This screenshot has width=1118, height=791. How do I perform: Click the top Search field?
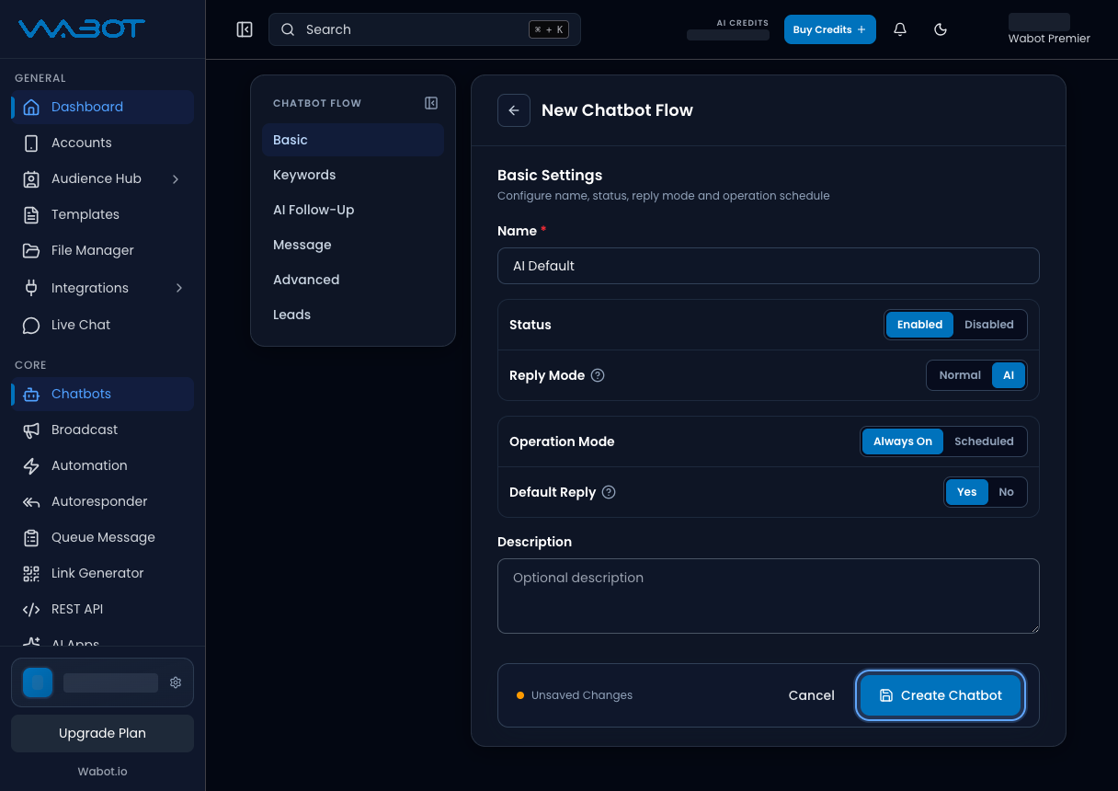[x=425, y=29]
